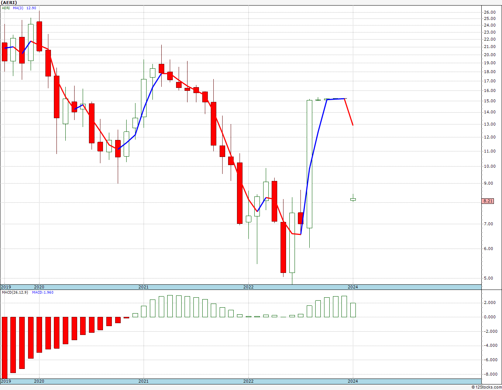Click the 21.00 price axis label
The image size is (502, 390).
coord(490,47)
